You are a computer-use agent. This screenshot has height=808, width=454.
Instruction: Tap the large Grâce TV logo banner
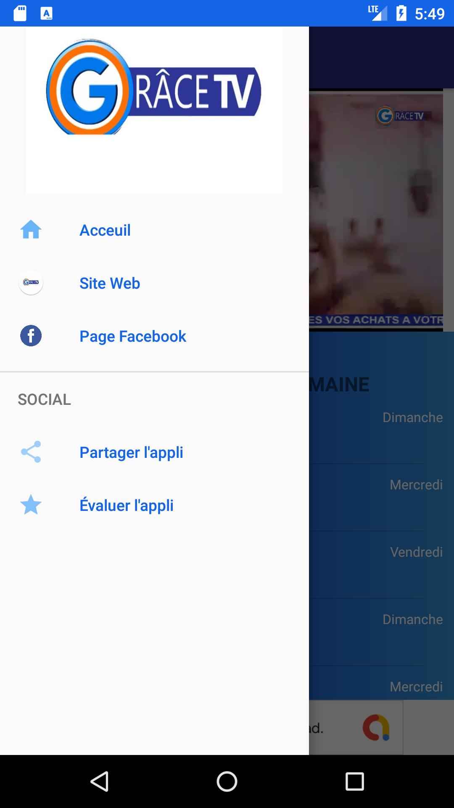(154, 110)
